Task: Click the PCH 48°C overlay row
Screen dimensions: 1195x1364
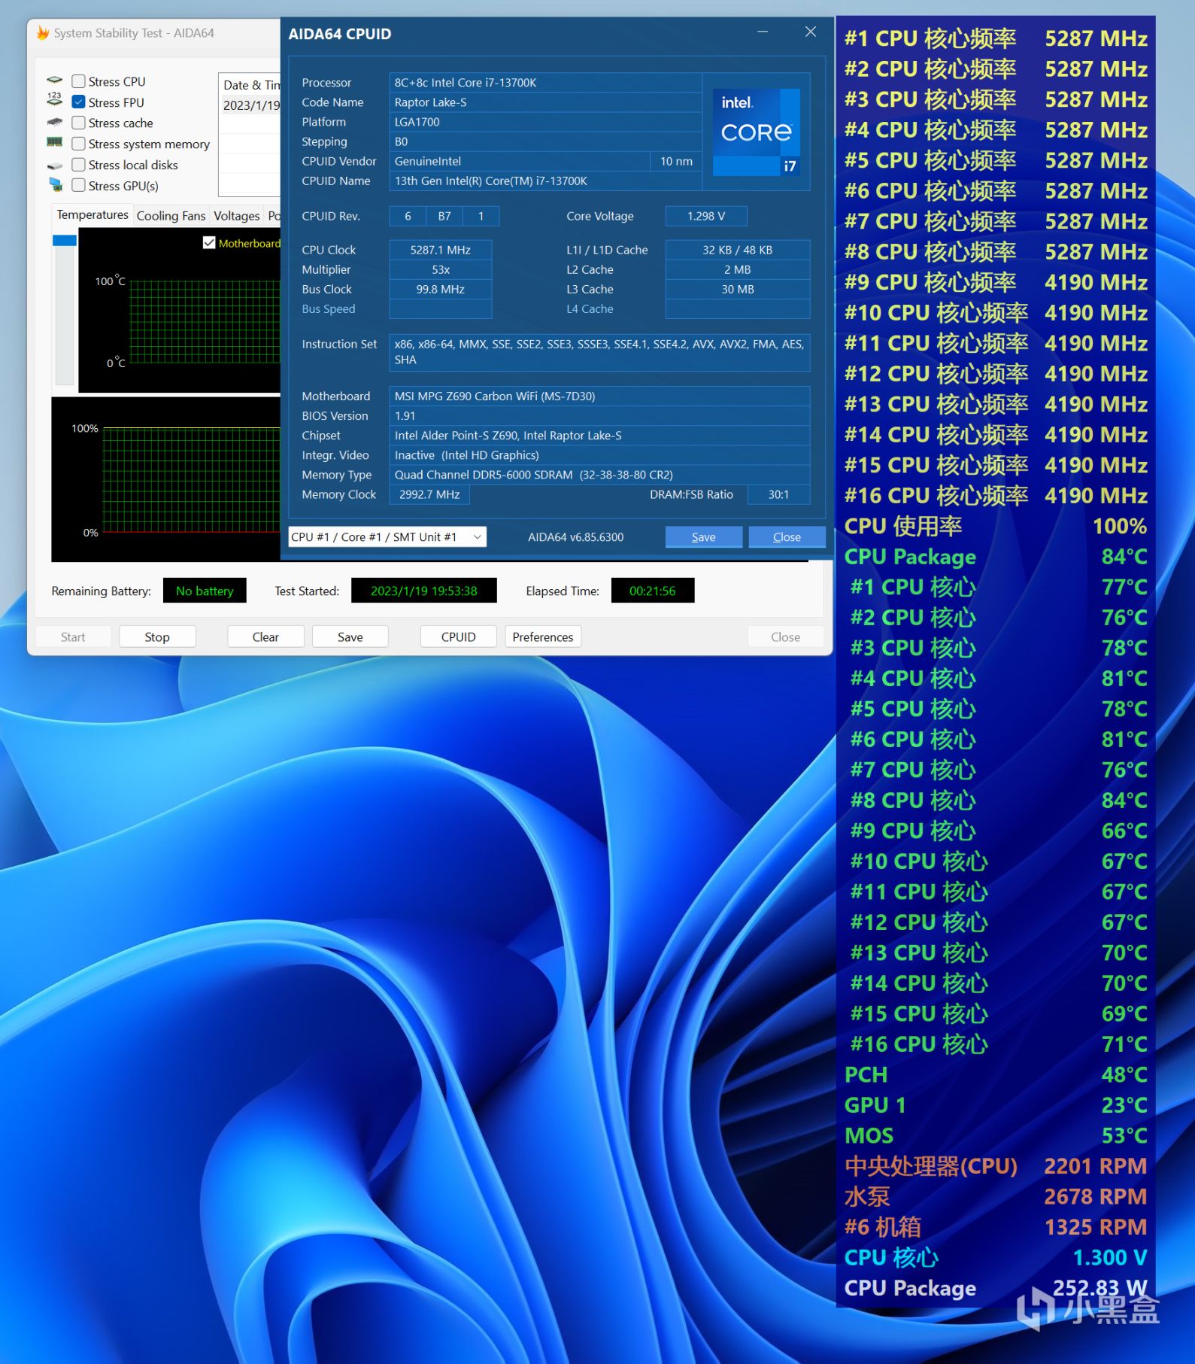Action: (996, 1074)
